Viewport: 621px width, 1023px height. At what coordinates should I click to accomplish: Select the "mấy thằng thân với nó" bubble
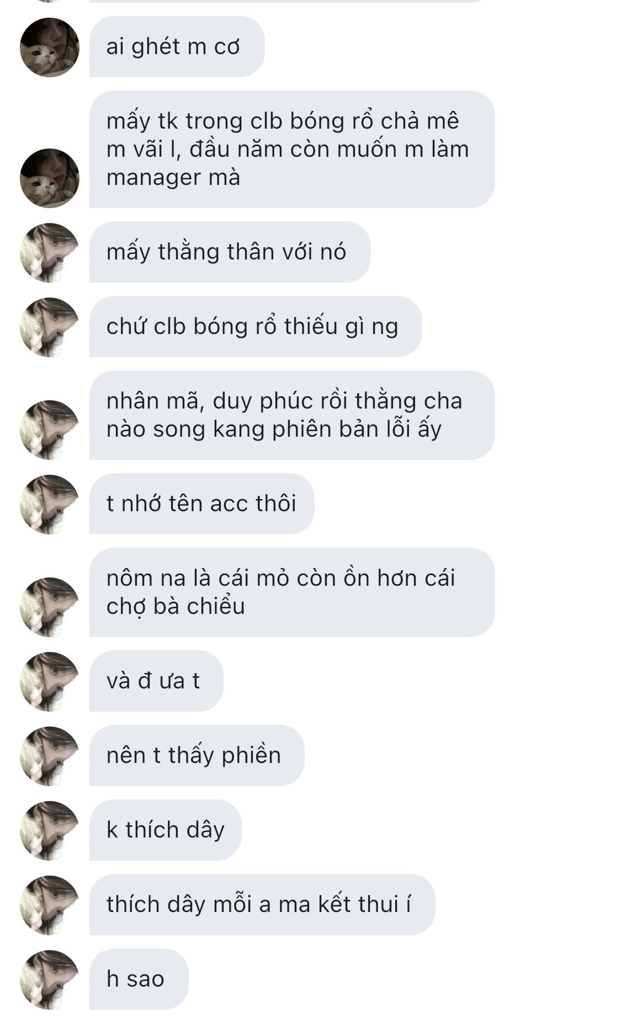coord(230,252)
